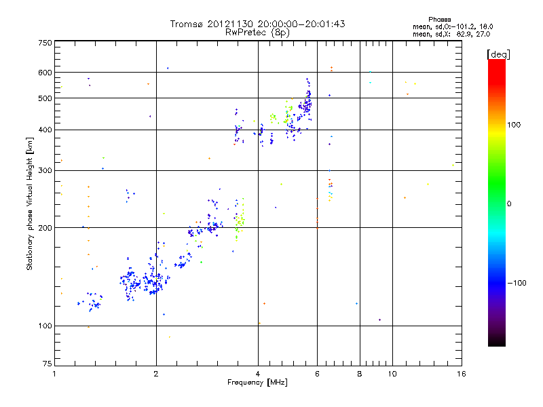This screenshot has height=407, width=543.
Task: Click the y-axis '750' tick label
Action: pos(45,43)
